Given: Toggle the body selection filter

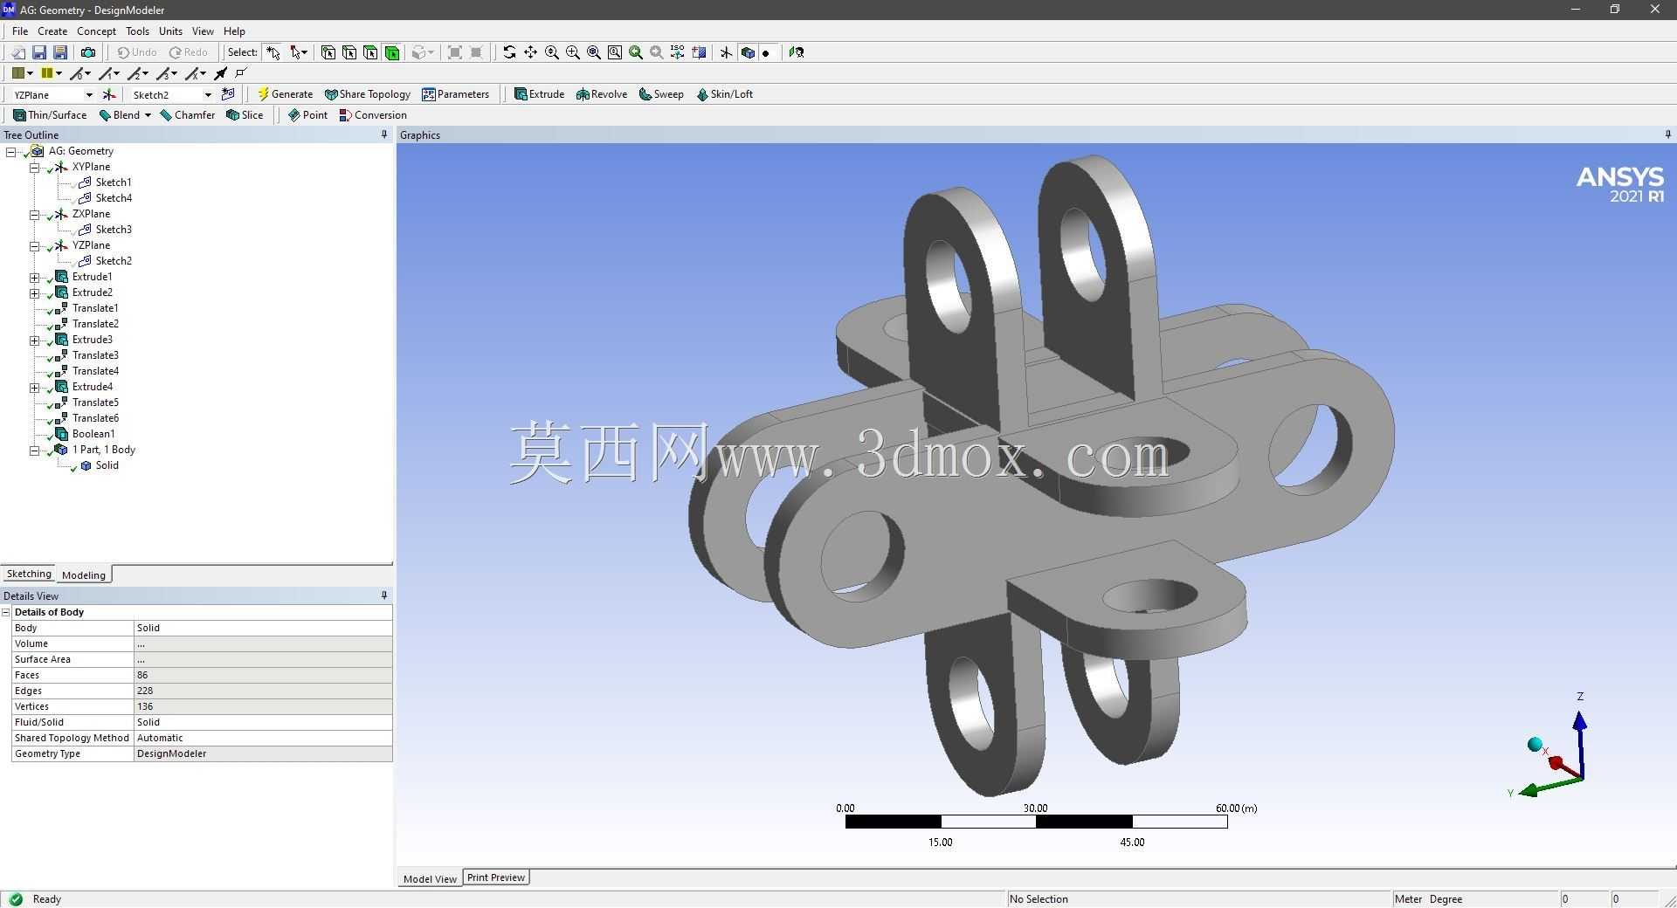Looking at the screenshot, I should (x=392, y=52).
